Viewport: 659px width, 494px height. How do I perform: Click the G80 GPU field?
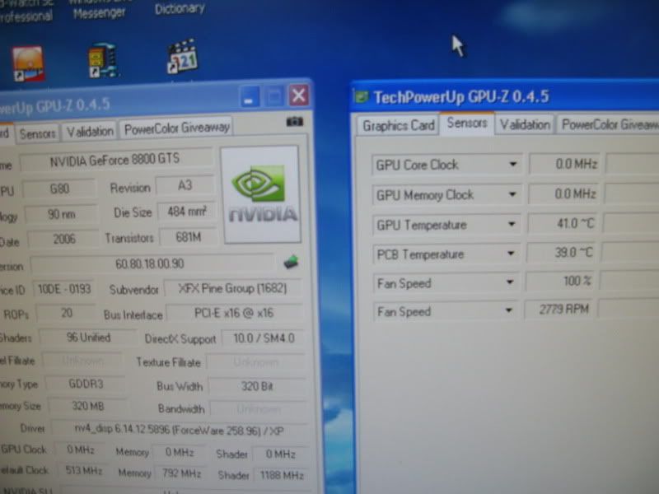[x=59, y=189]
